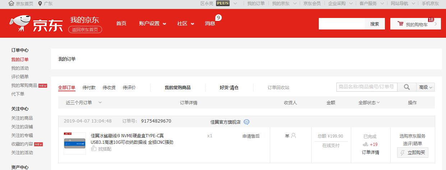Open 关注的专辑 in the sidebar
Viewport: 446px width, 170px height.
[x=22, y=135]
